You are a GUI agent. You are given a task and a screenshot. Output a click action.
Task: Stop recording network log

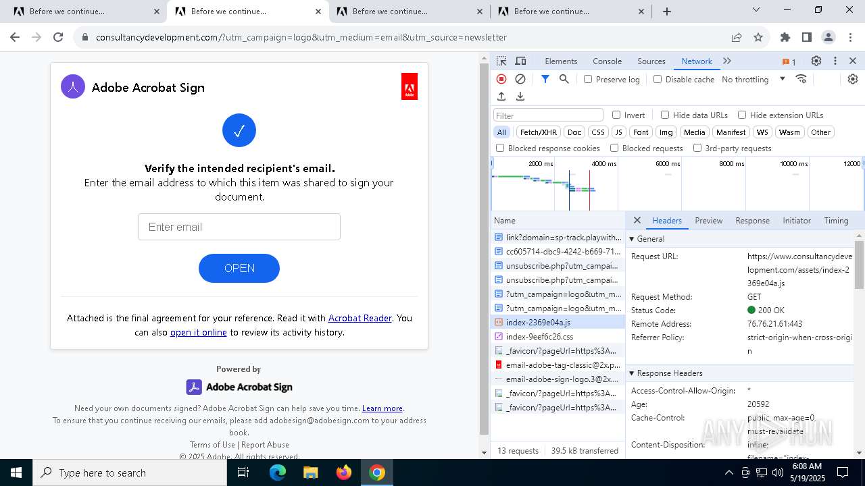coord(501,79)
